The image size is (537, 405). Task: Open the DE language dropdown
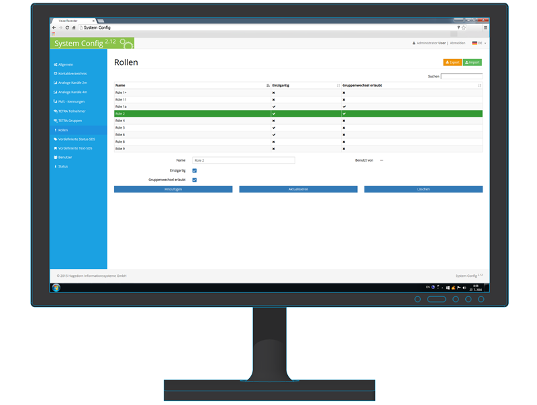tap(479, 43)
